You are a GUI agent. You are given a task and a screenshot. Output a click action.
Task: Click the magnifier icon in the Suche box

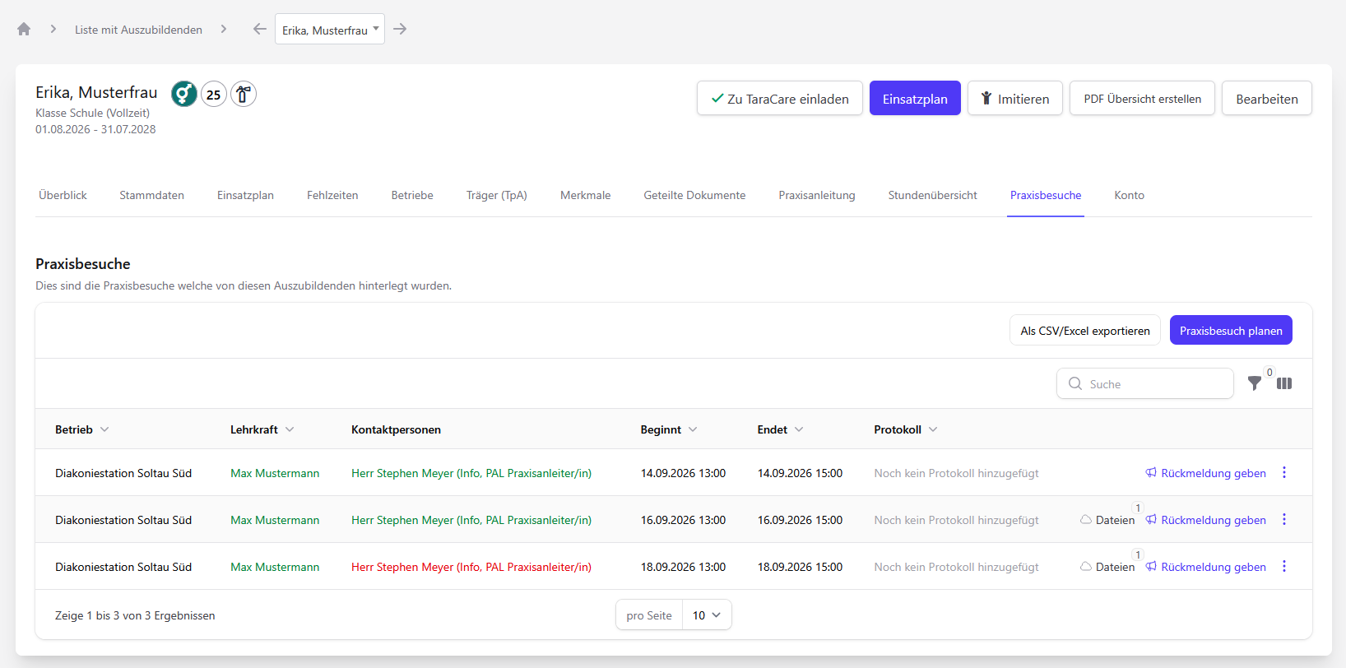click(1075, 383)
